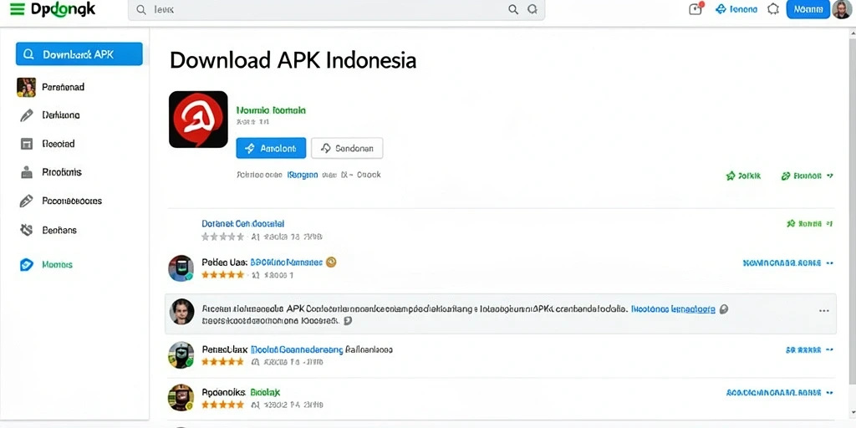The width and height of the screenshot is (856, 428).
Task: Open the green hamburger menu
Action: point(18,9)
